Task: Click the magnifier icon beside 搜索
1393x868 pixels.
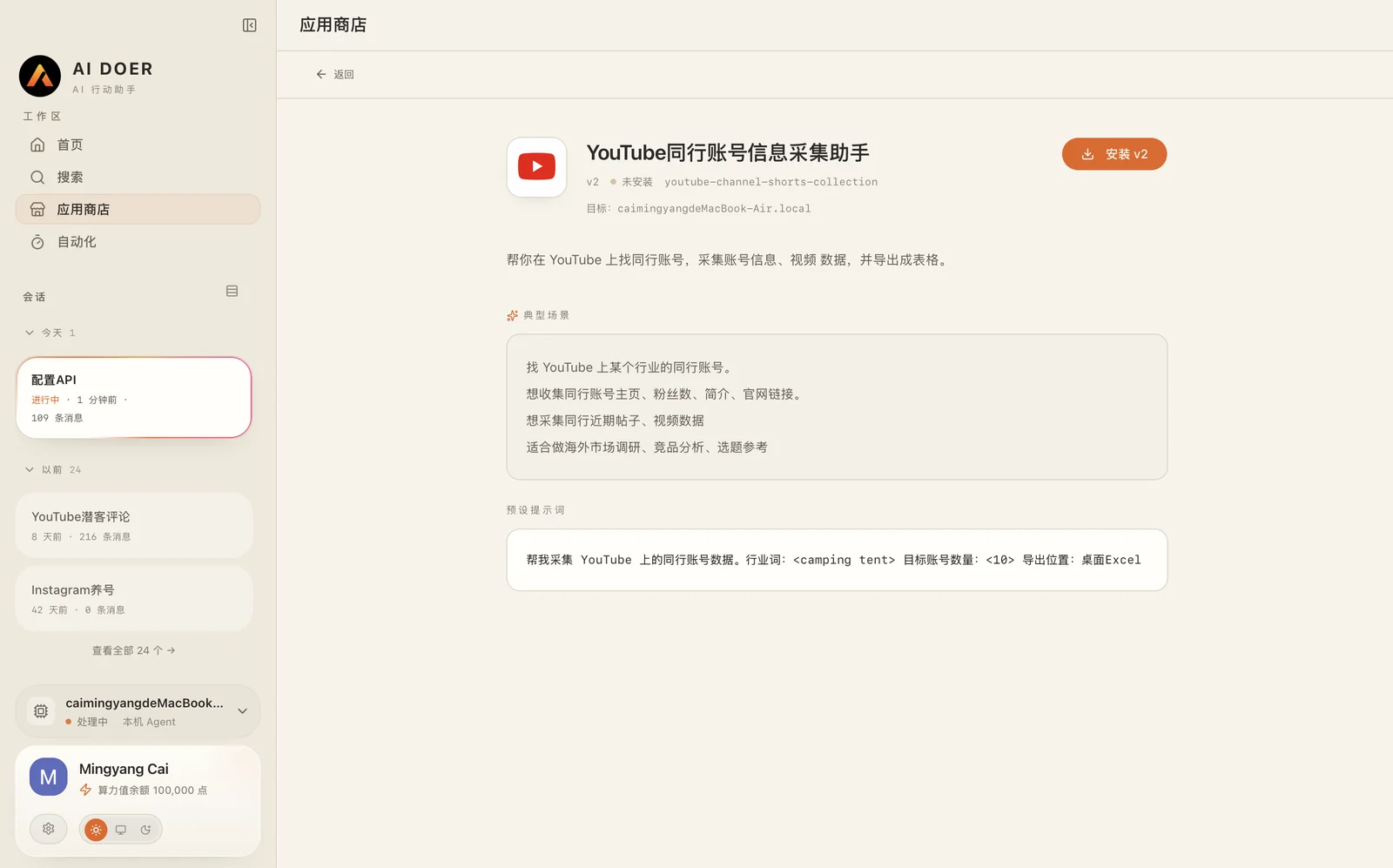Action: (x=37, y=177)
